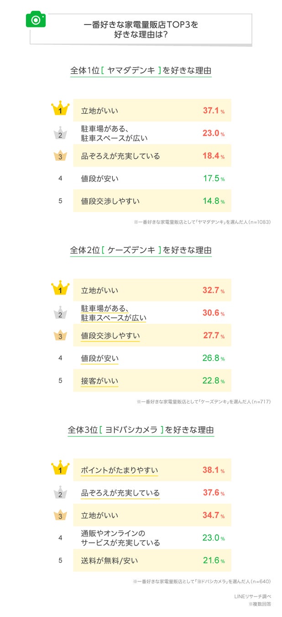Select the 全体1位 ヤマダデンキ section heading
This screenshot has width=282, height=617.
[141, 71]
